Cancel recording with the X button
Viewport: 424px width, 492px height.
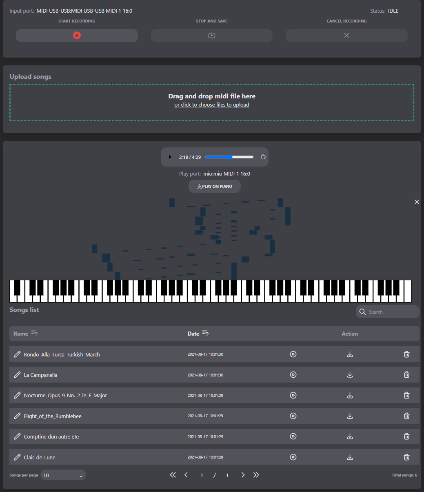(346, 36)
